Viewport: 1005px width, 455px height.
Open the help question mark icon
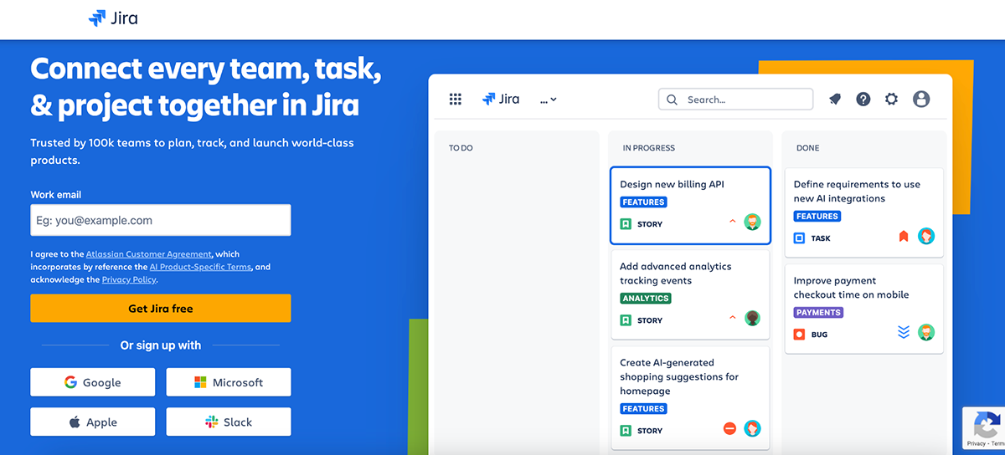tap(863, 100)
